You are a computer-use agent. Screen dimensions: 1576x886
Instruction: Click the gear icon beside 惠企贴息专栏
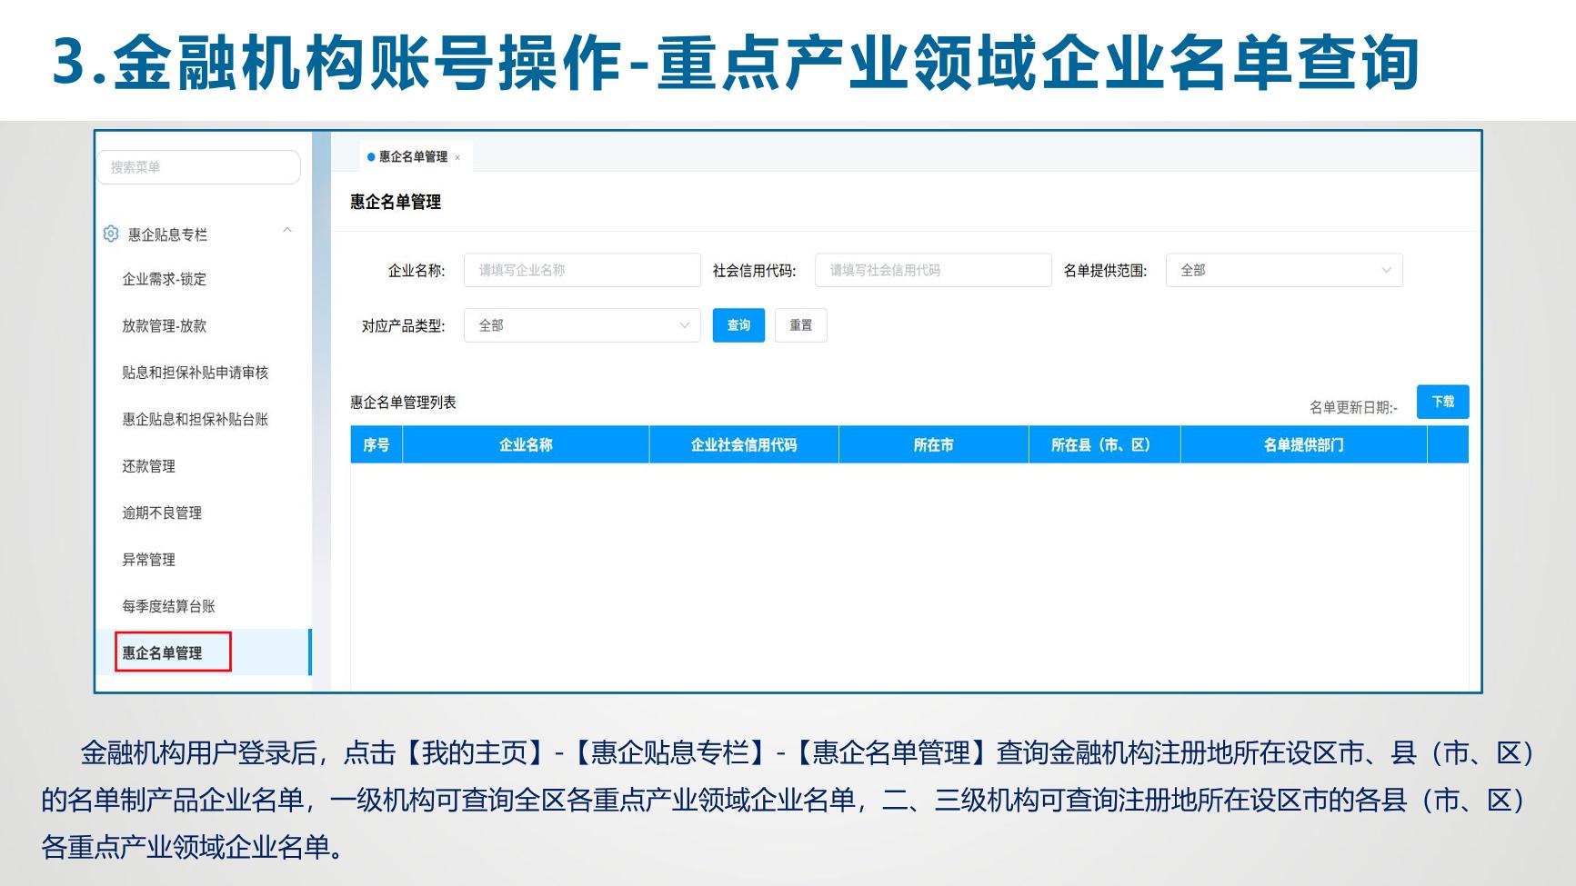(111, 234)
